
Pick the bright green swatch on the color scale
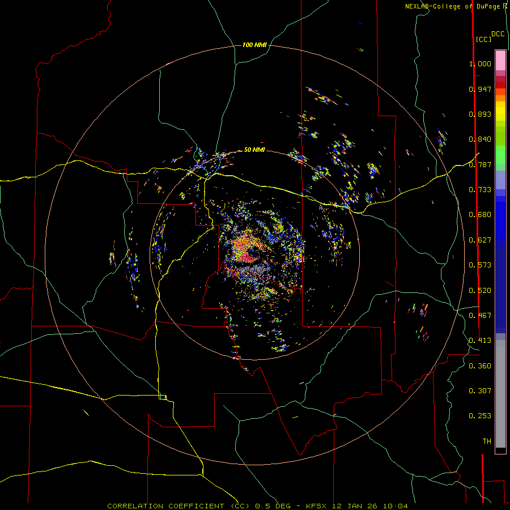500,155
